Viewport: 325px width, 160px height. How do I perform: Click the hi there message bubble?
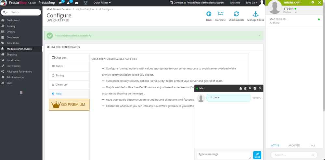[228, 97]
